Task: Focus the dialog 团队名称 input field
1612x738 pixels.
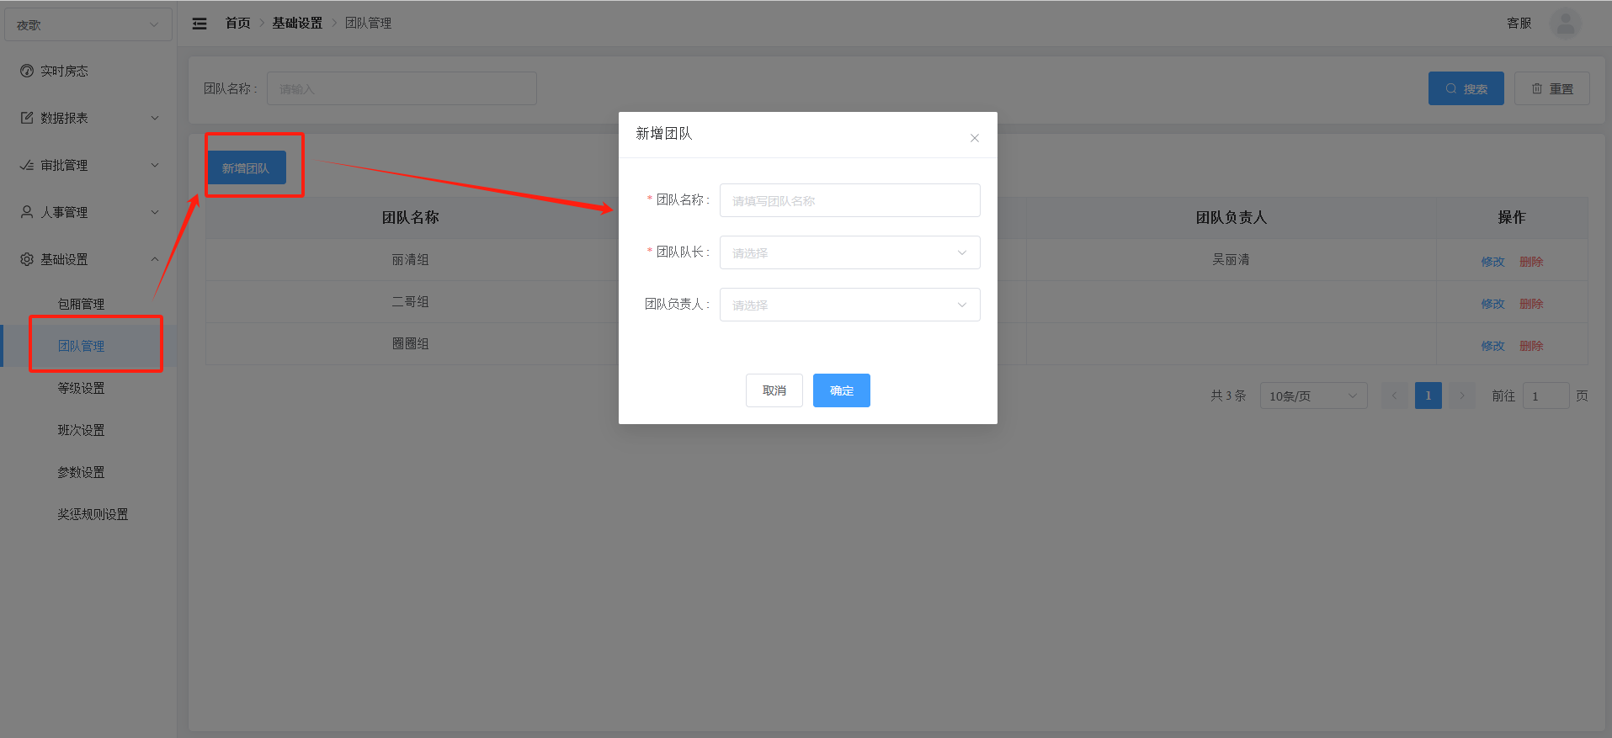Action: 849,200
